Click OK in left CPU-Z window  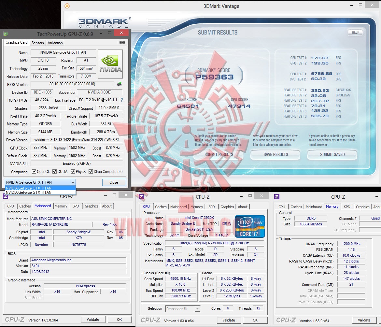point(119,320)
